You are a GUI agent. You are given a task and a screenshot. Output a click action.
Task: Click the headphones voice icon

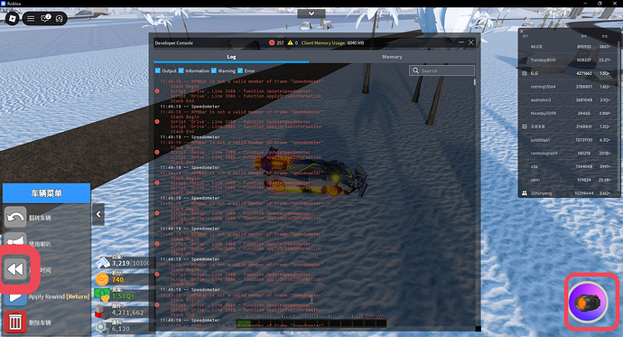click(x=60, y=18)
